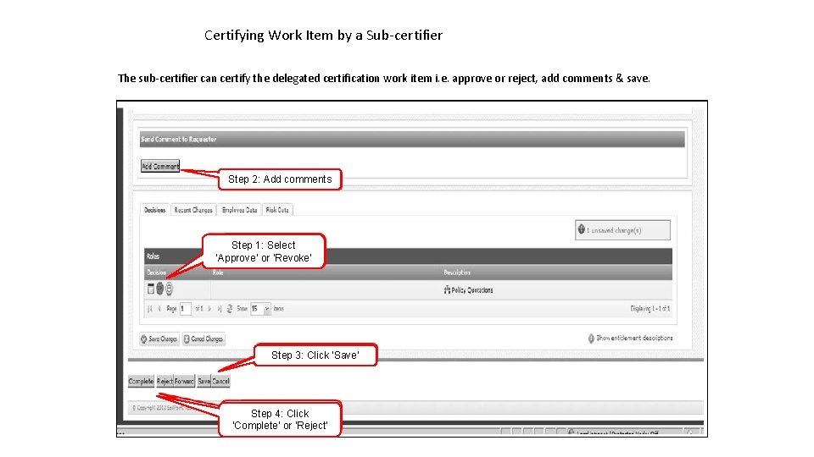814x457 pixels.
Task: Open the Employee Data tab
Action: click(x=239, y=210)
